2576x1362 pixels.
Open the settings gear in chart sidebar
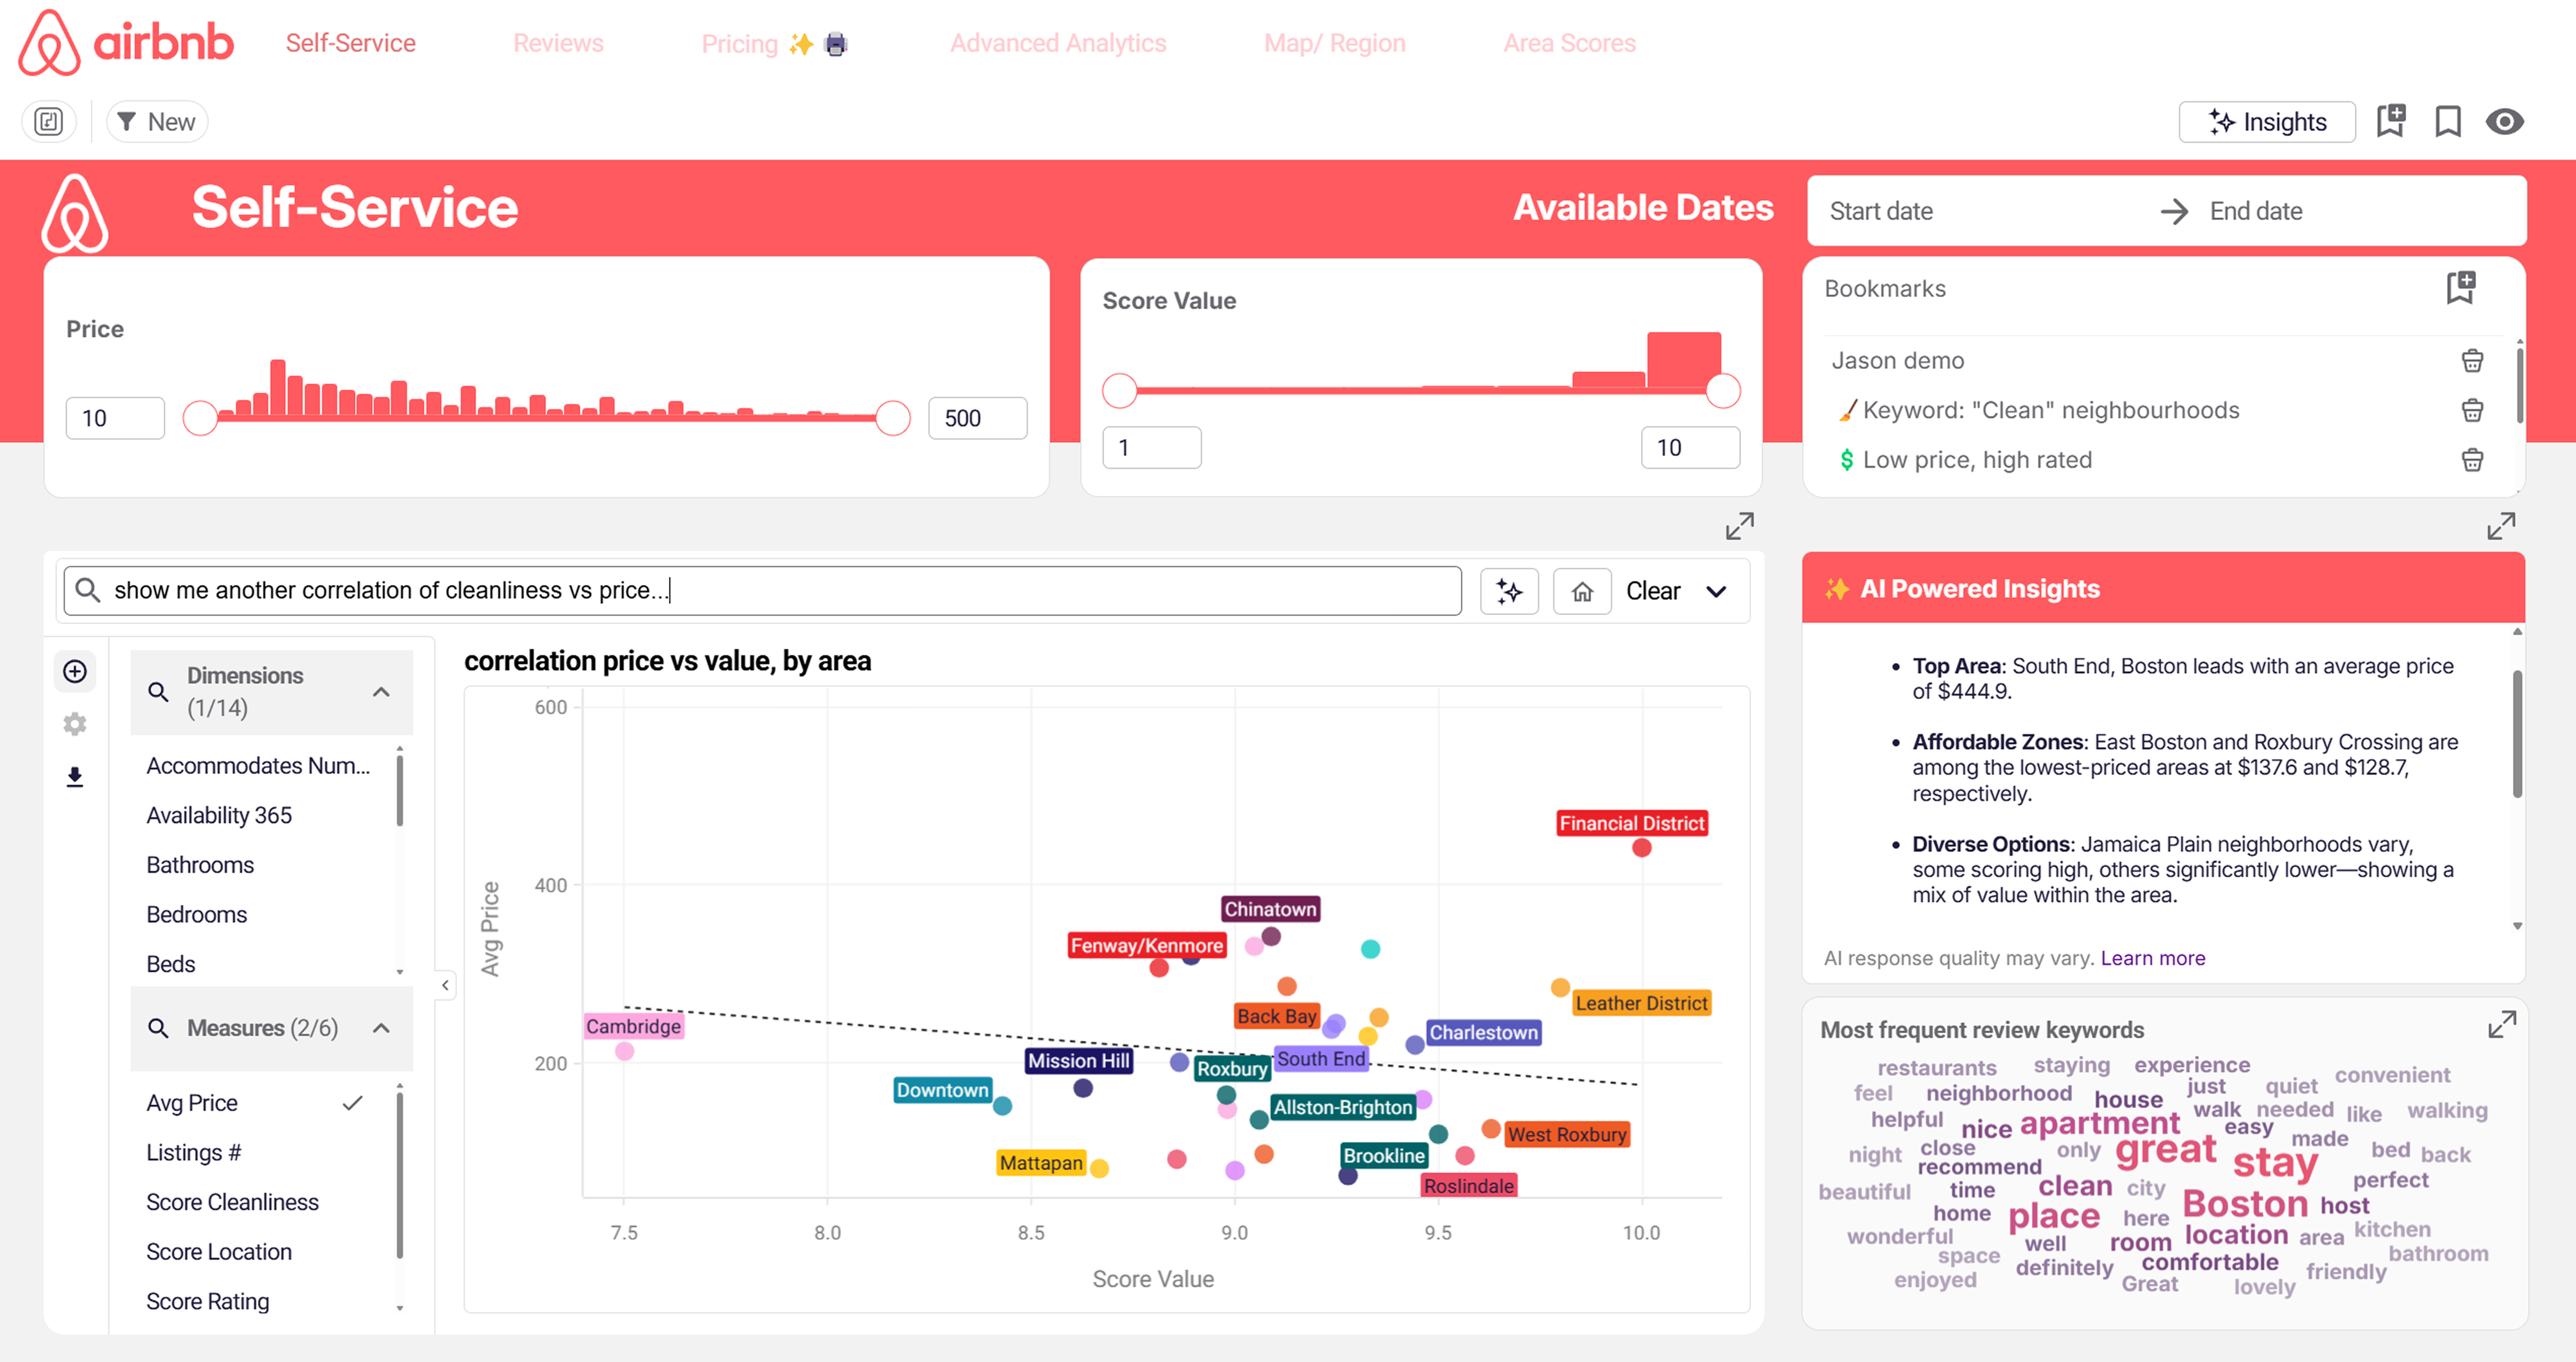75,724
